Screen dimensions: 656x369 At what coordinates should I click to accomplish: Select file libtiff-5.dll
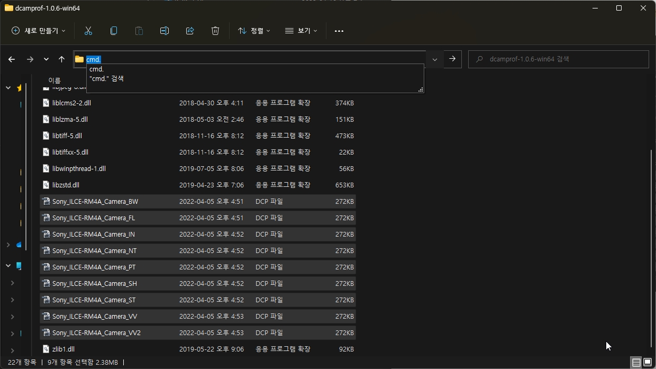198,136
